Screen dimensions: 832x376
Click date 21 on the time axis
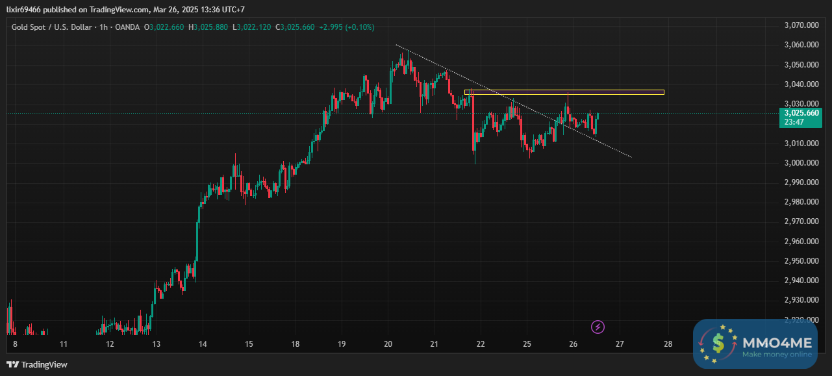[435, 344]
